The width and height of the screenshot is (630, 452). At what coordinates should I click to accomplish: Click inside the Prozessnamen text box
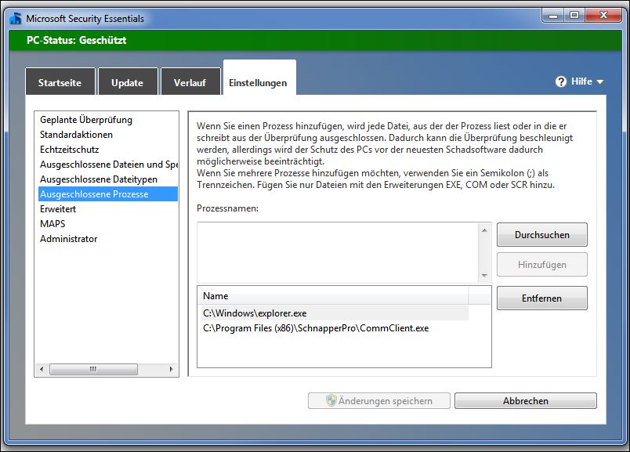click(x=337, y=251)
